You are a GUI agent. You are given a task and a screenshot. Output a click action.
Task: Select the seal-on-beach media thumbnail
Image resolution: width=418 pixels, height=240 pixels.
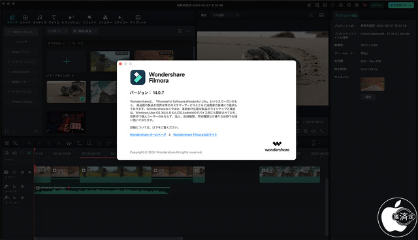[67, 92]
